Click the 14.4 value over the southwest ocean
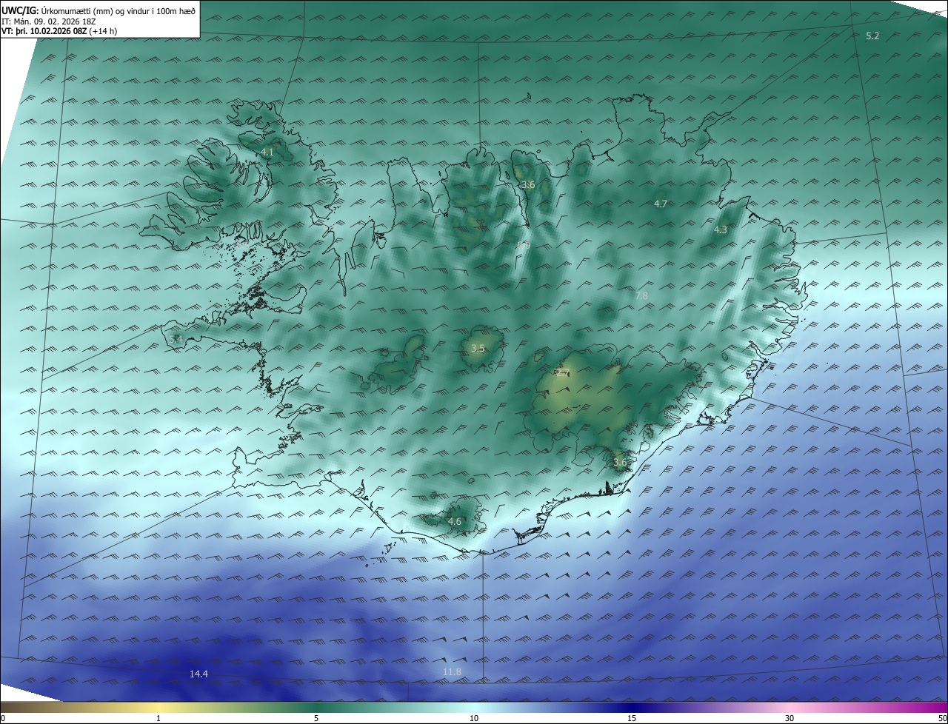This screenshot has height=724, width=948. (198, 674)
